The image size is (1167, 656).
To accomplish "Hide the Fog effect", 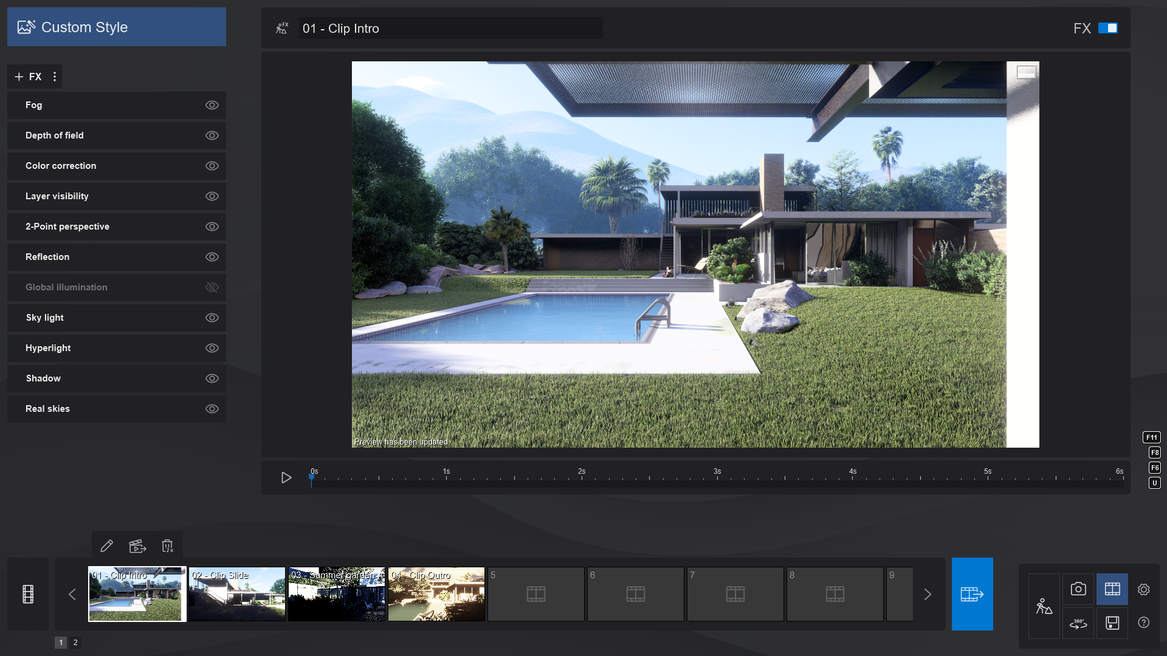I will pyautogui.click(x=212, y=105).
